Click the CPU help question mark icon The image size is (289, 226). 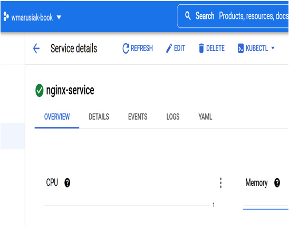tap(68, 183)
